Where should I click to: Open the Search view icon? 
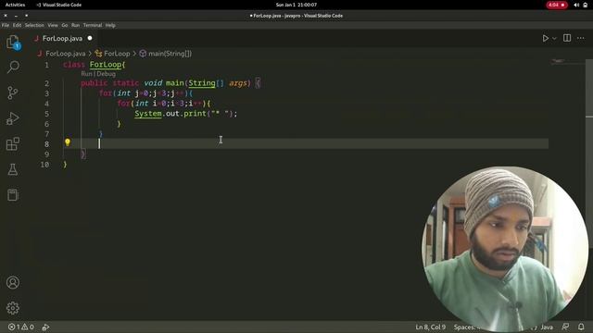click(13, 68)
